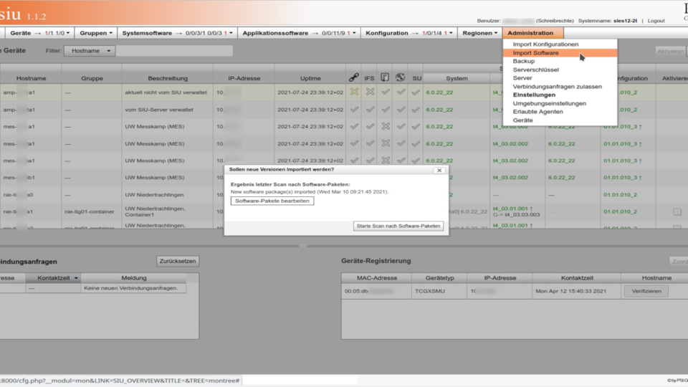Open the Filter Hostname dropdown
Image resolution: width=688 pixels, height=387 pixels.
pyautogui.click(x=89, y=51)
